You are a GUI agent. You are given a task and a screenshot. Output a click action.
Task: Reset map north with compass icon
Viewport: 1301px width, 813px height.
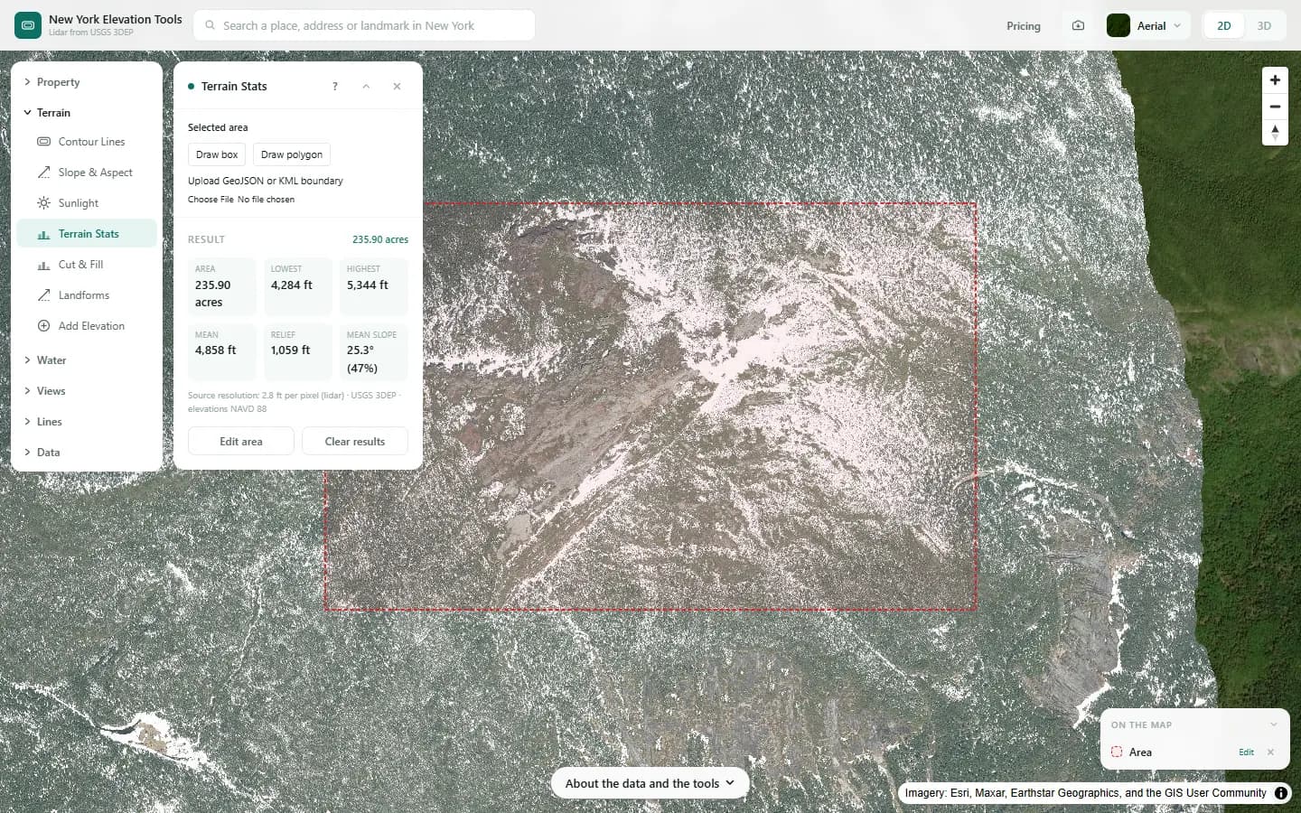[1275, 133]
